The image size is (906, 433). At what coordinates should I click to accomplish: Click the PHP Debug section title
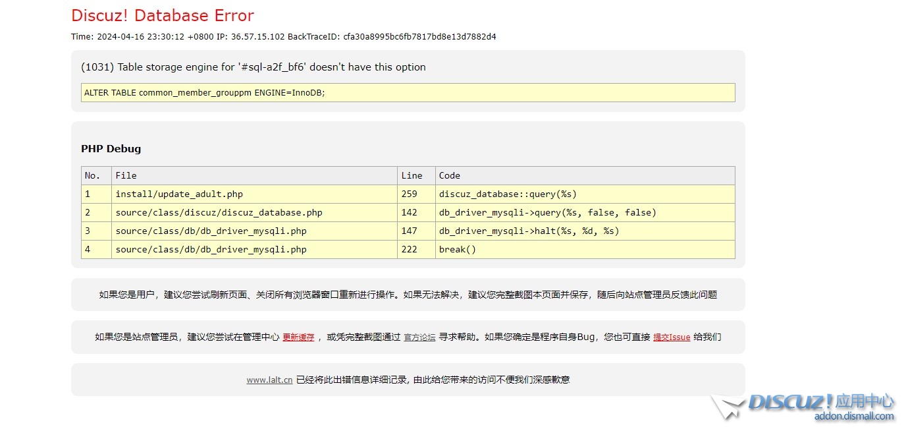pyautogui.click(x=111, y=149)
